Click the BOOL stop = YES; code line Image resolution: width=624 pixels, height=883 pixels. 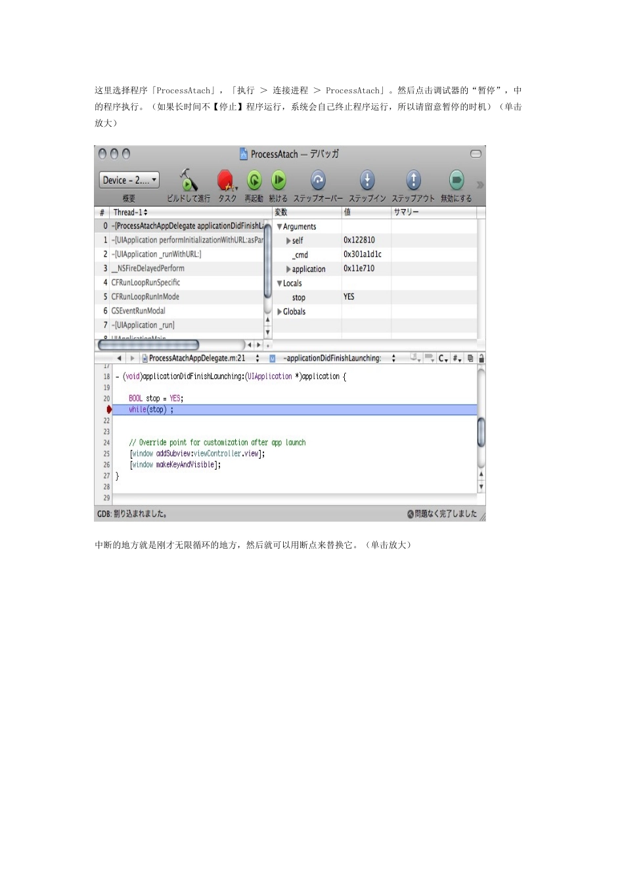click(156, 399)
